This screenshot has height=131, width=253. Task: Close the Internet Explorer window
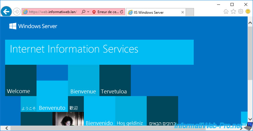click(x=246, y=4)
